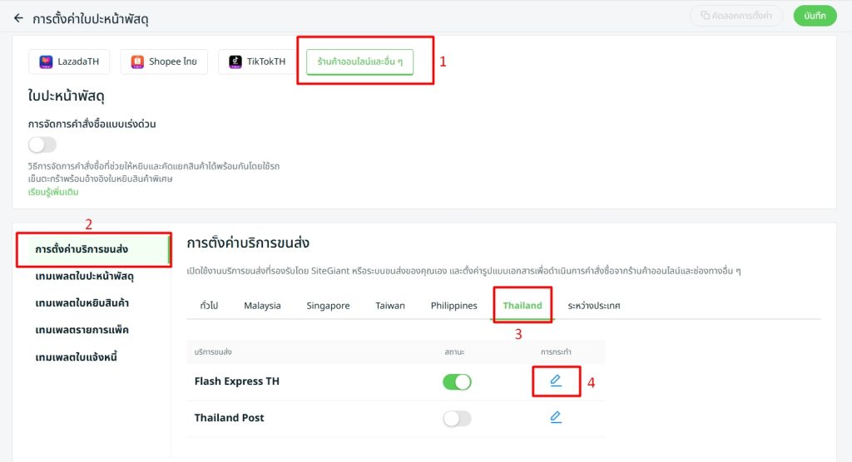Toggle express order processing switch
Screen dimensions: 852x462
42,145
